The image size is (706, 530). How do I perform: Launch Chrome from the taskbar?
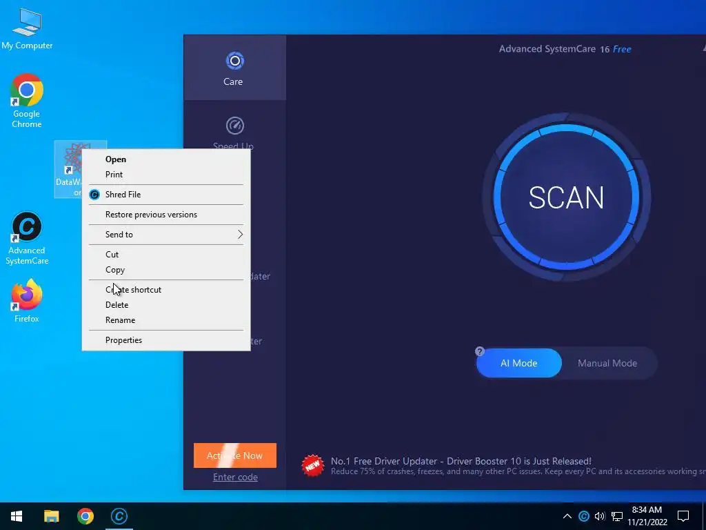(x=85, y=516)
